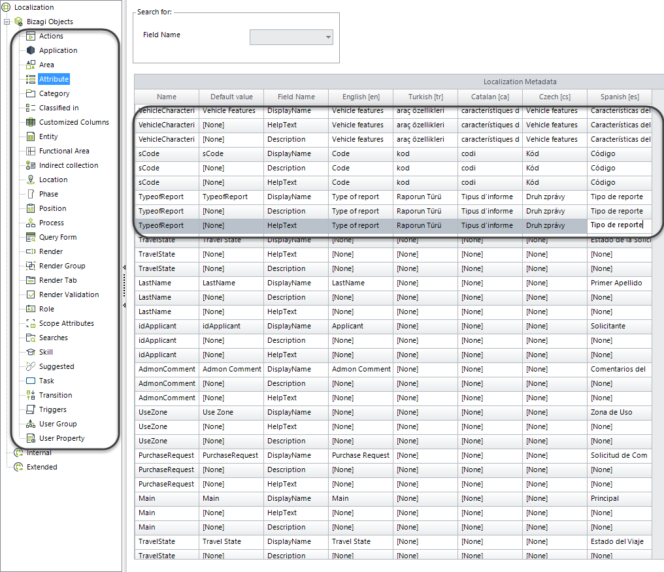Select the Localization root node
The image size is (664, 572).
pos(34,8)
